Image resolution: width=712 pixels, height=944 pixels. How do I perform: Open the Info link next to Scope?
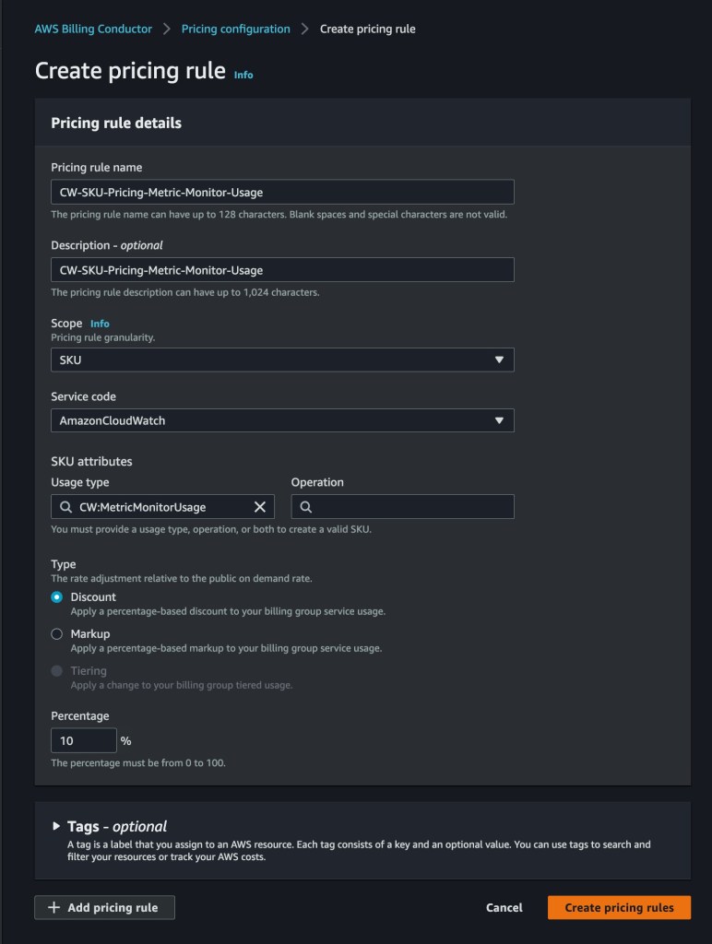[100, 324]
